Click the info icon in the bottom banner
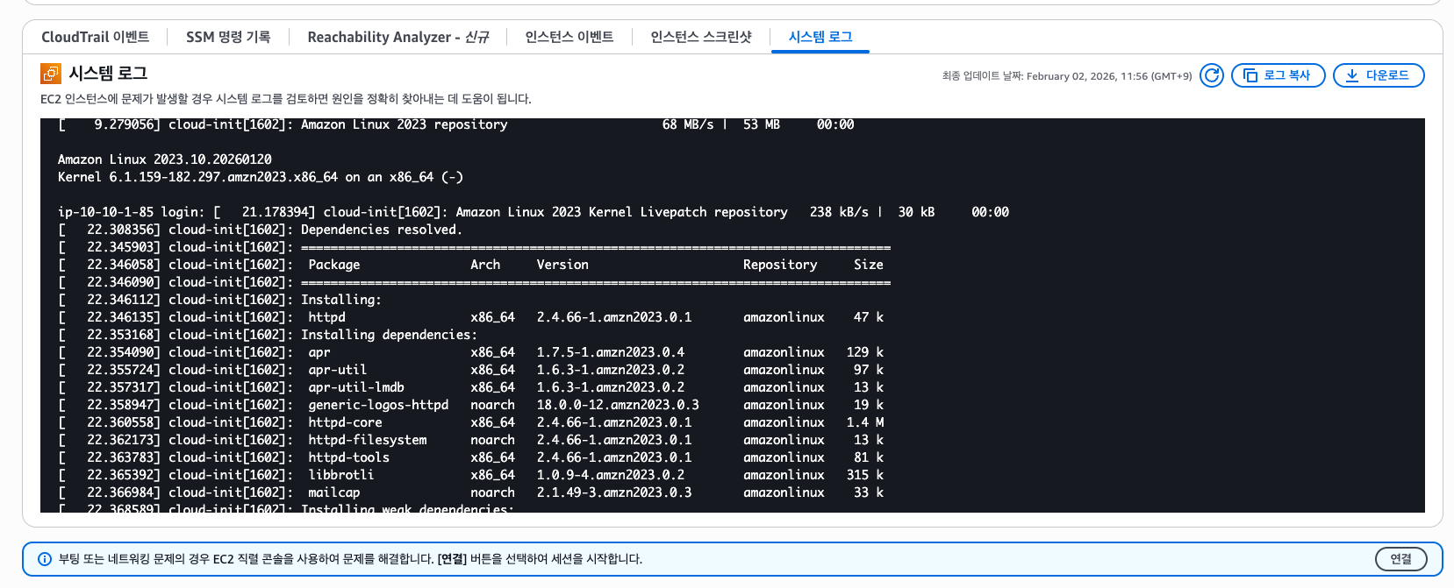This screenshot has width=1454, height=588. pyautogui.click(x=45, y=559)
